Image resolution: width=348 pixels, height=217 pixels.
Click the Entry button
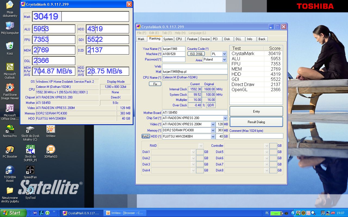pos(256,111)
